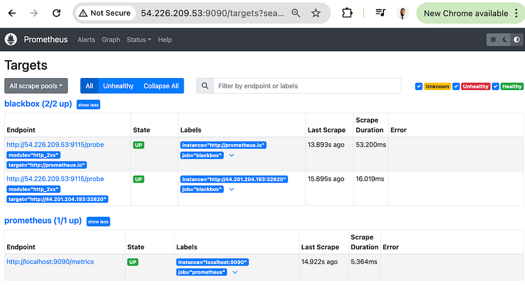
Task: Open the media controls playlist icon
Action: click(380, 13)
